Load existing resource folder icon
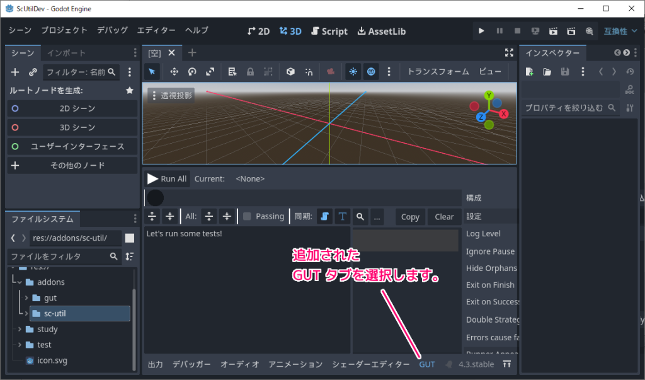The height and width of the screenshot is (380, 645). point(547,72)
